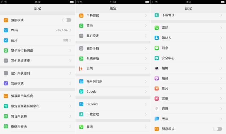Tap the info icon for 關於手機
Viewport: 226px width, 134px height.
(81, 48)
